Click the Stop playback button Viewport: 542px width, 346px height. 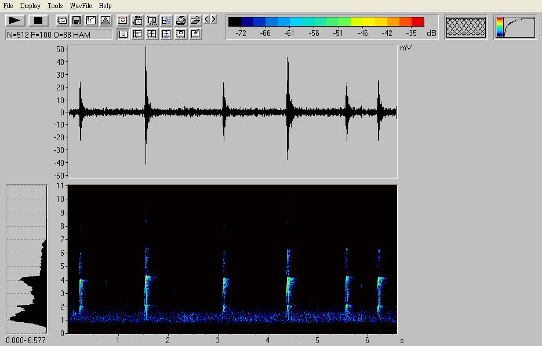(x=38, y=20)
